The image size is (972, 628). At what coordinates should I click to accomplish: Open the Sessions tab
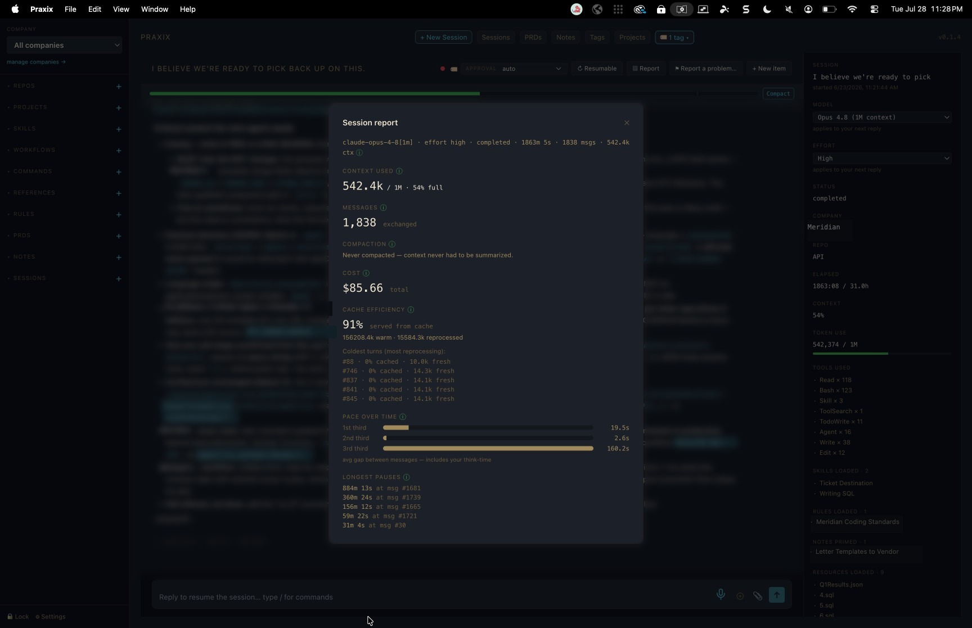click(496, 38)
